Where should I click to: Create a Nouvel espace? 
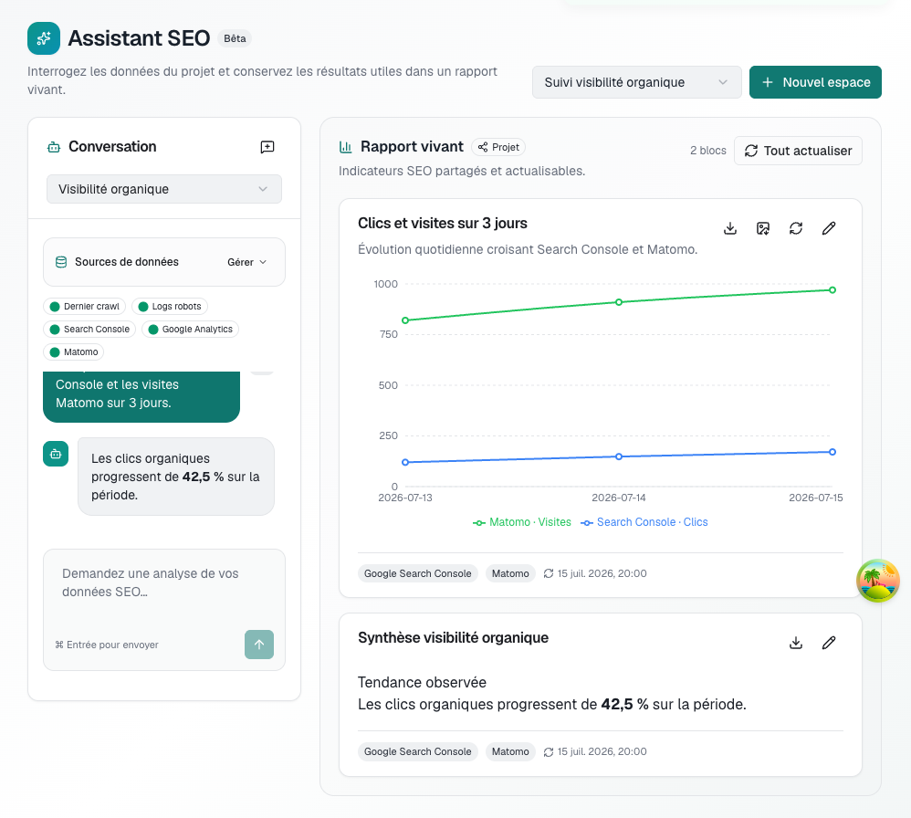click(x=815, y=82)
